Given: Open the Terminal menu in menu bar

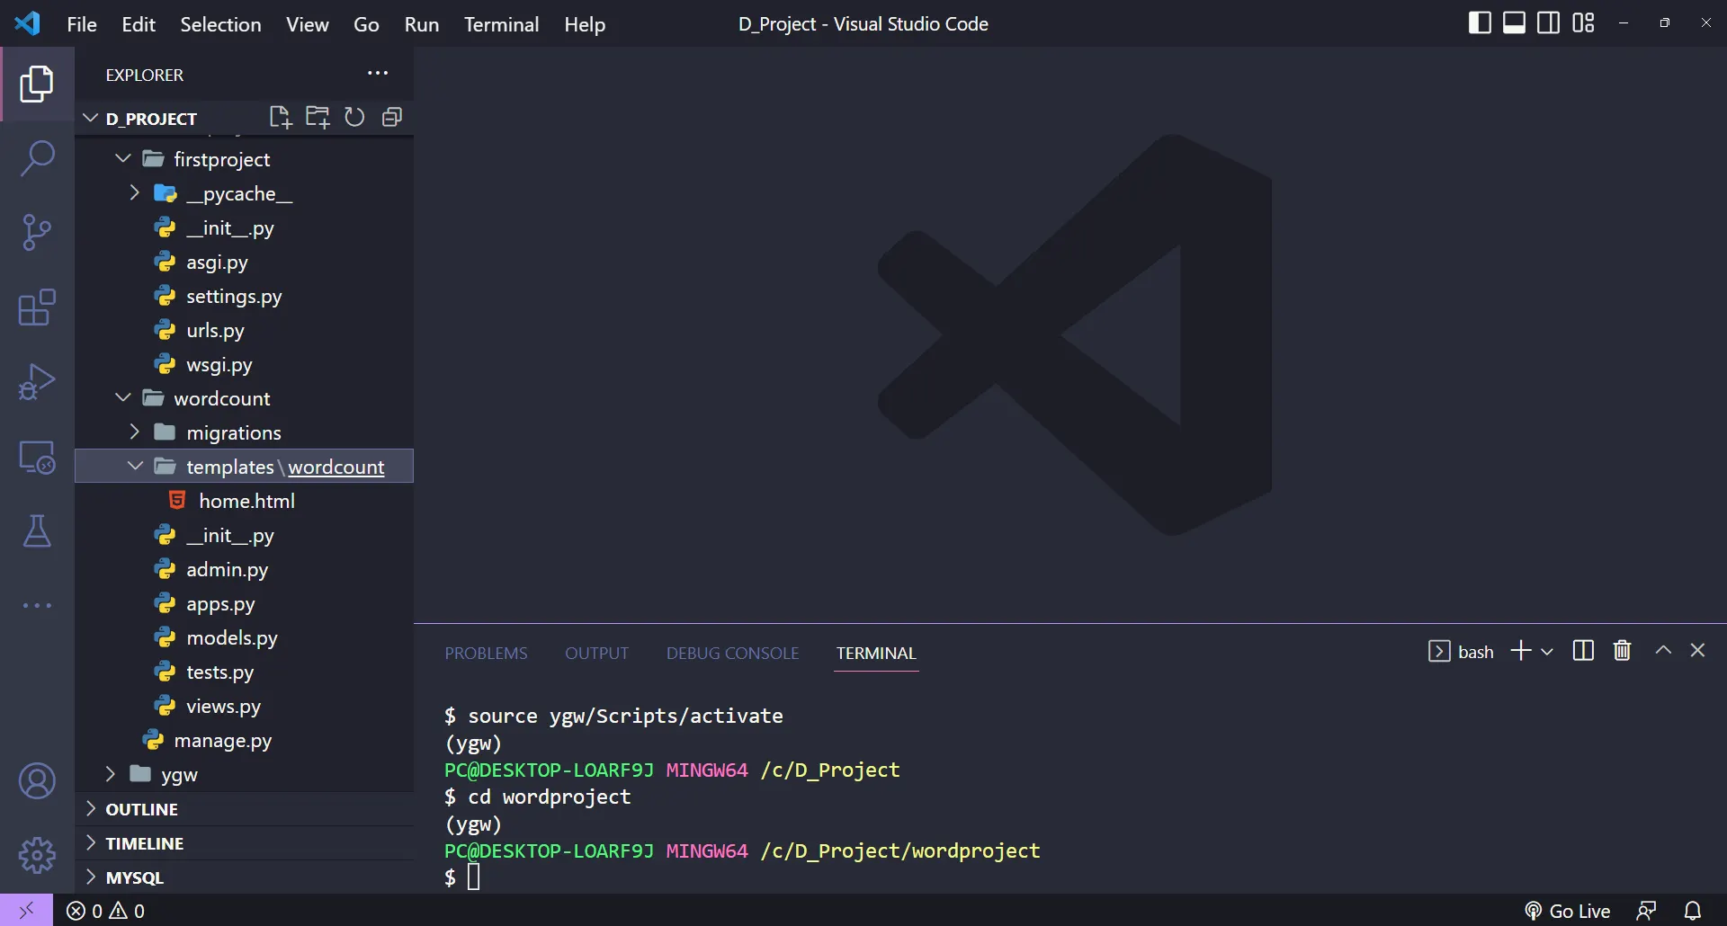Looking at the screenshot, I should [x=501, y=24].
